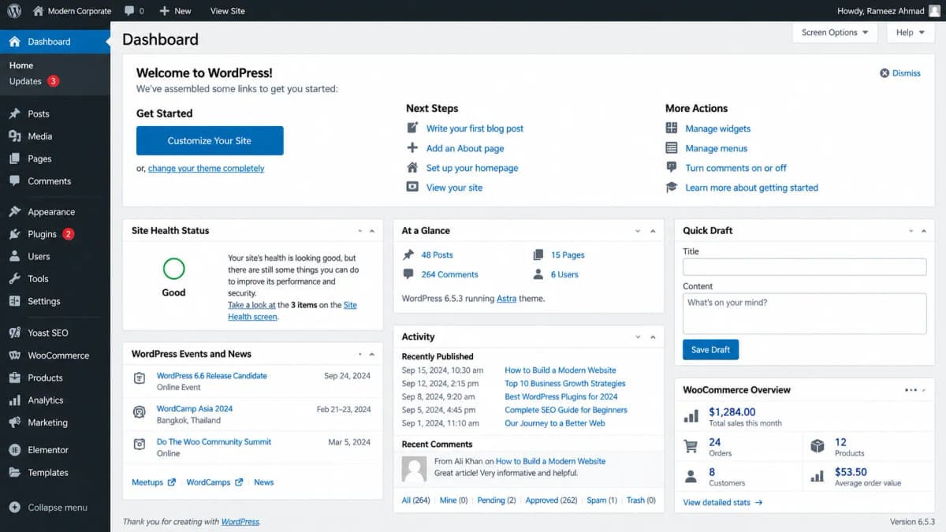Screen dimensions: 946x532
Task: Open Best WordPress Plugins for 2024 post
Action: coord(561,396)
